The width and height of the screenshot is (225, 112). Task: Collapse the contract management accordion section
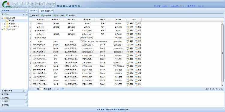pyautogui.click(x=26, y=14)
